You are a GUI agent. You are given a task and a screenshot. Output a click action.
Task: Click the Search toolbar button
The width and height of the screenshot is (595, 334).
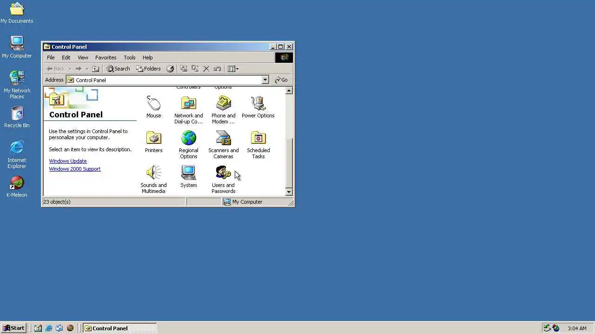click(x=118, y=69)
